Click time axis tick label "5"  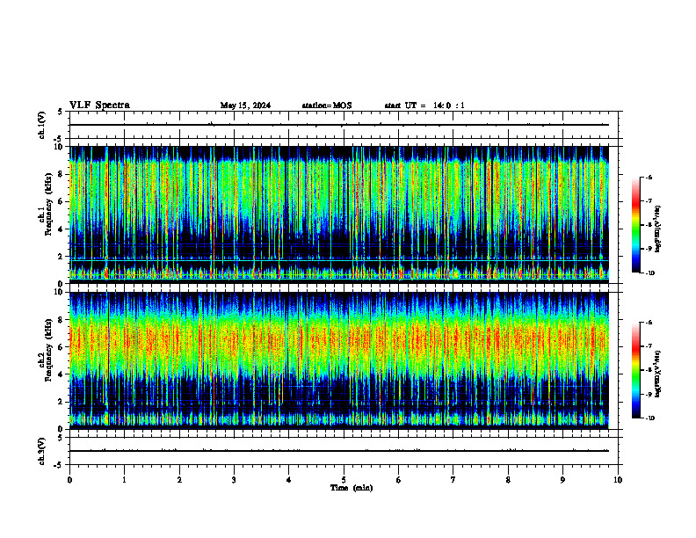[x=344, y=480]
